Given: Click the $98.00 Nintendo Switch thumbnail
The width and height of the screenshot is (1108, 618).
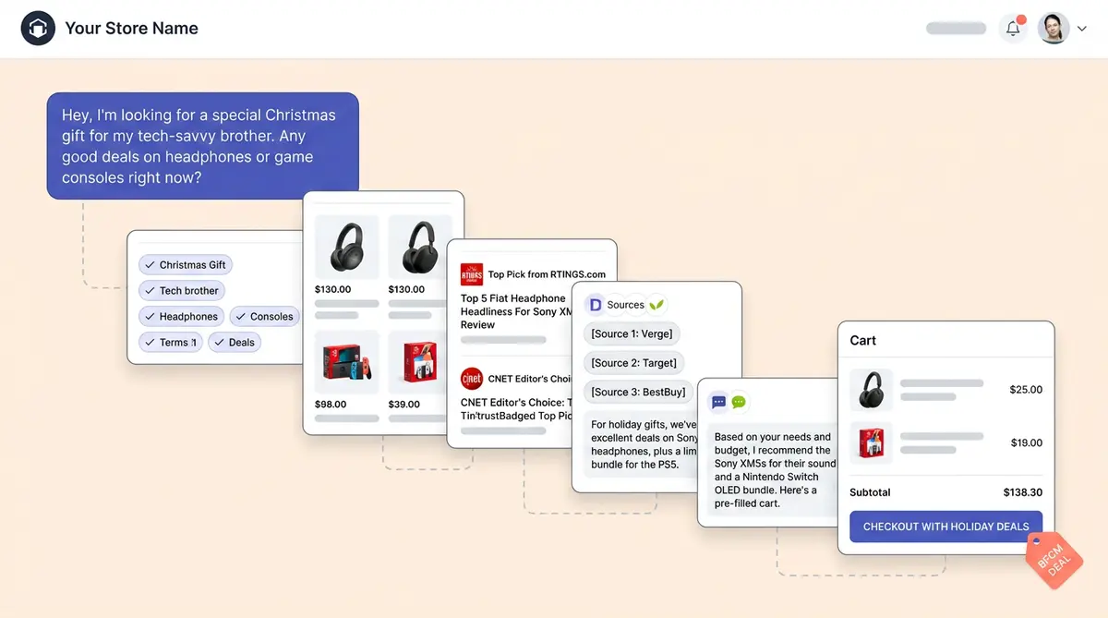Looking at the screenshot, I should point(346,361).
